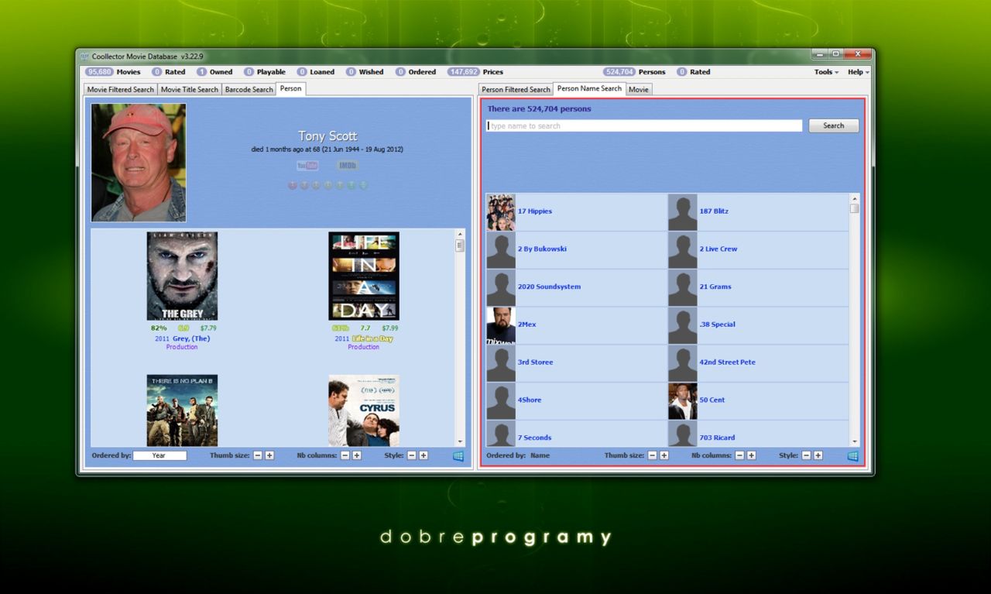The height and width of the screenshot is (594, 991).
Task: Open the 'Grey, (The)' title link
Action: coord(191,338)
